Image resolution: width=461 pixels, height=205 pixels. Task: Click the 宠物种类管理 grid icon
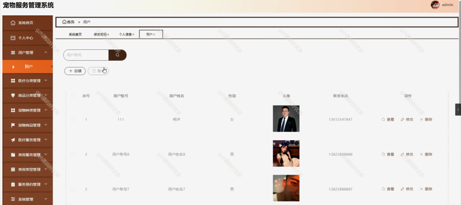point(13,111)
